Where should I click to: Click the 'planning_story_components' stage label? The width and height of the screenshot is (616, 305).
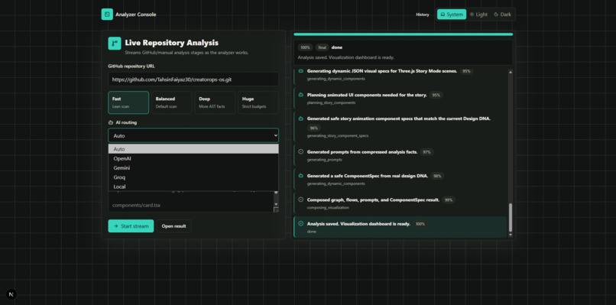click(331, 102)
